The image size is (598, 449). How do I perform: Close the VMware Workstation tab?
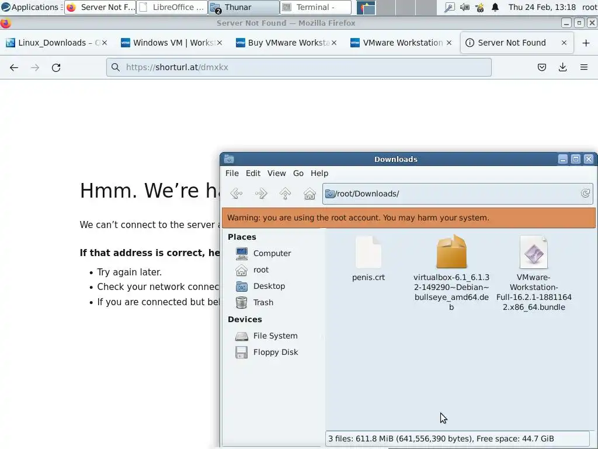pyautogui.click(x=449, y=43)
